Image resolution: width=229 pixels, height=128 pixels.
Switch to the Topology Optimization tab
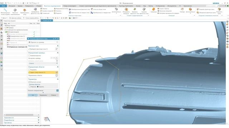click(126, 6)
